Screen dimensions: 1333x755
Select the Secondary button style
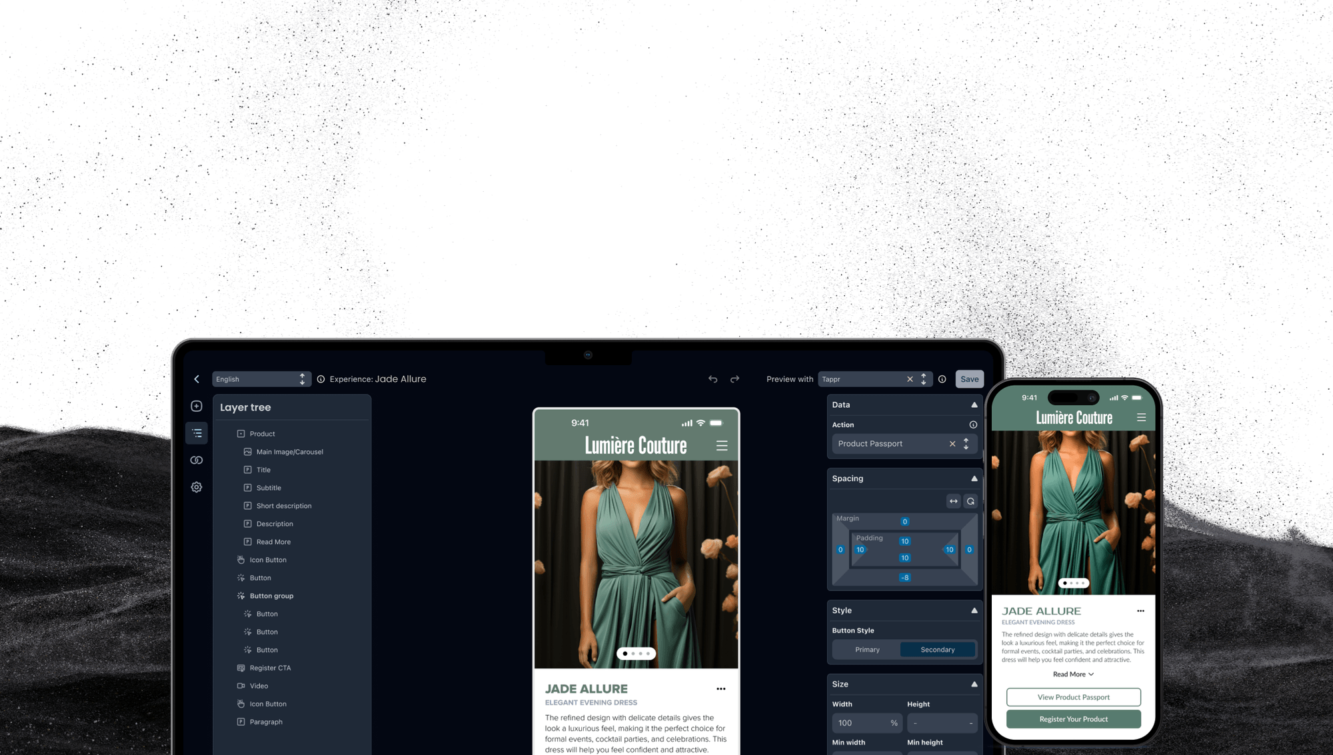937,650
